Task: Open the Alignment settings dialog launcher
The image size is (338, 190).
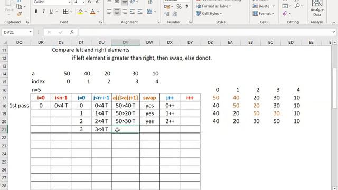Action: pos(158,22)
